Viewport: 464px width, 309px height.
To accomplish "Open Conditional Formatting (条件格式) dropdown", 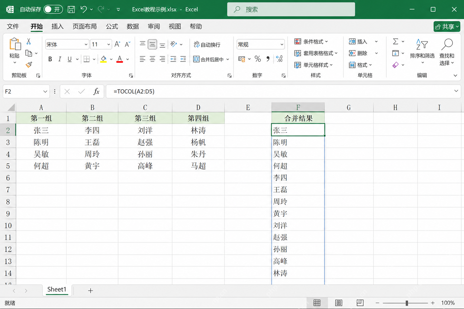I will coord(311,41).
